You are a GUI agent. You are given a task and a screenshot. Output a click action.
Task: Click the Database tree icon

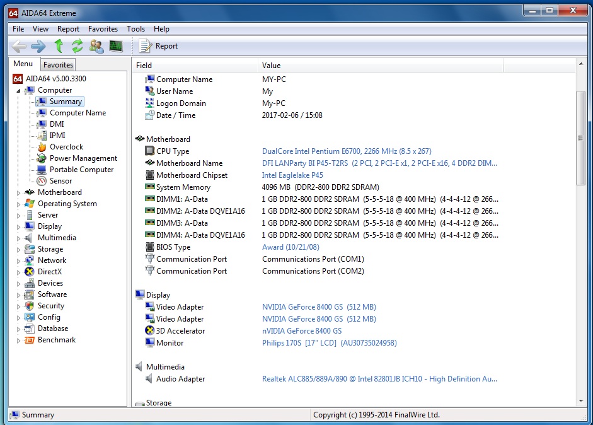point(30,329)
